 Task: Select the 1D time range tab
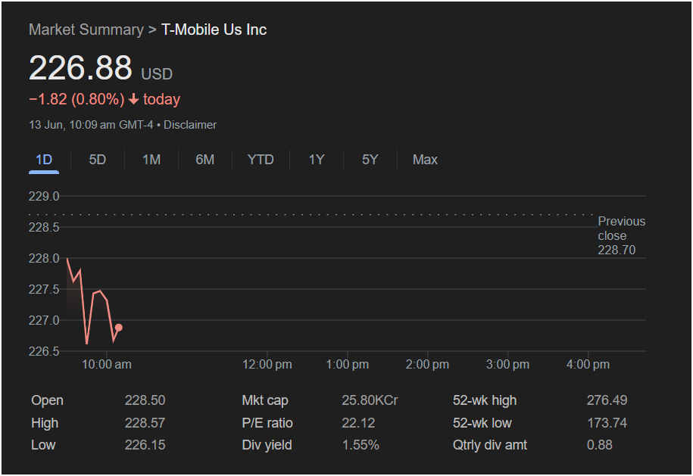tap(44, 160)
